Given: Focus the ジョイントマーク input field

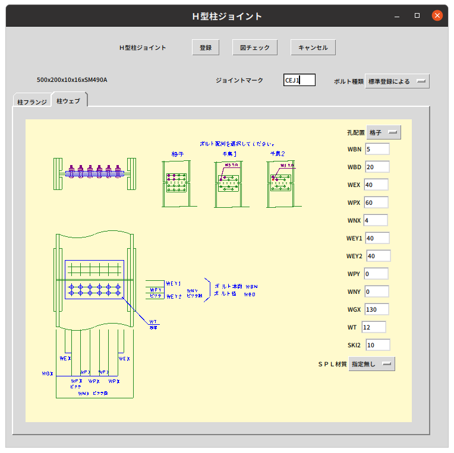Looking at the screenshot, I should [x=299, y=80].
